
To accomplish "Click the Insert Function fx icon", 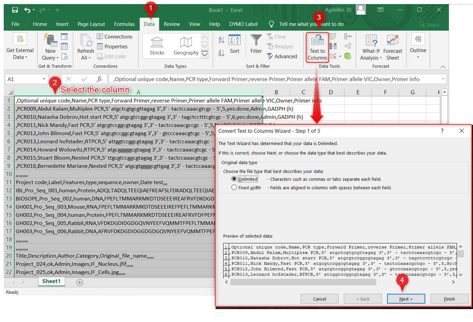I will coord(99,79).
